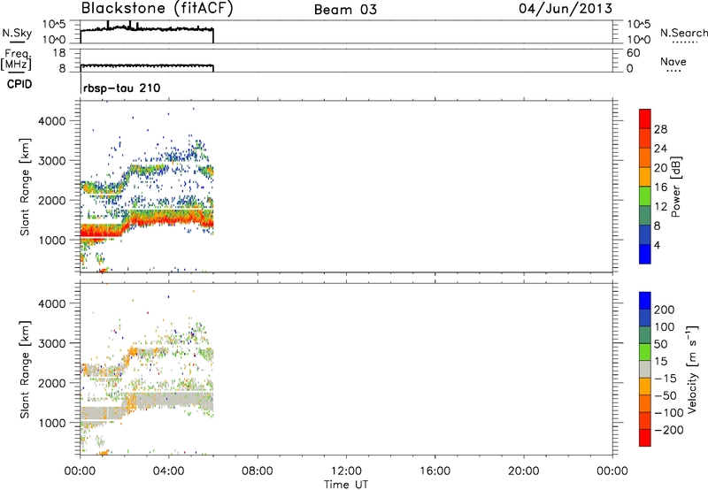Click the frequency trace line near 8 MHz

click(147, 65)
